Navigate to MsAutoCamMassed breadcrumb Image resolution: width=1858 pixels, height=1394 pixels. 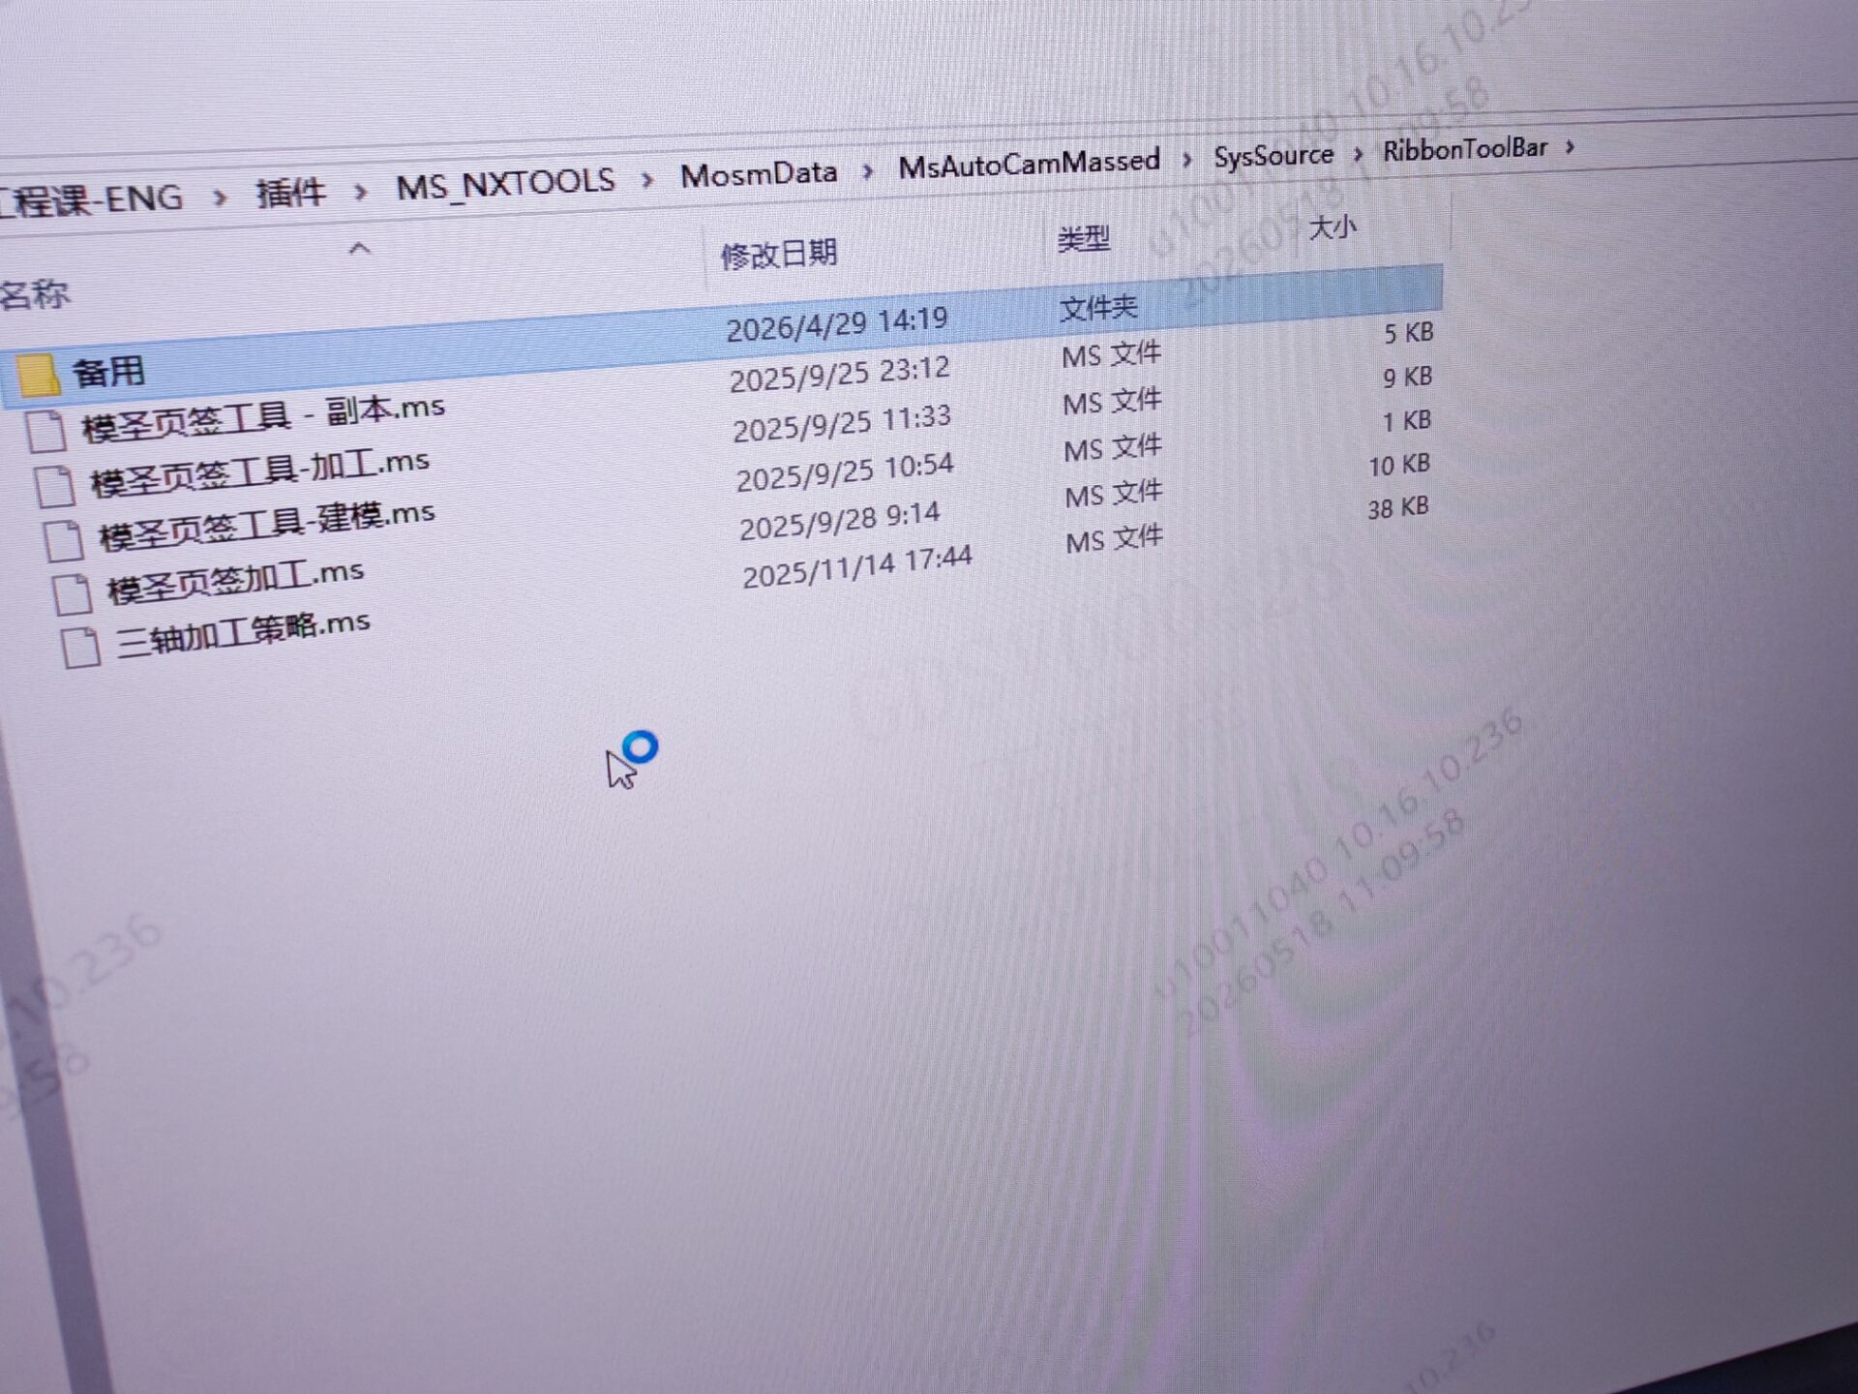[x=1029, y=164]
